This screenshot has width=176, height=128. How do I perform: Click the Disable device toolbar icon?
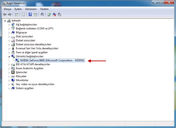[59, 14]
